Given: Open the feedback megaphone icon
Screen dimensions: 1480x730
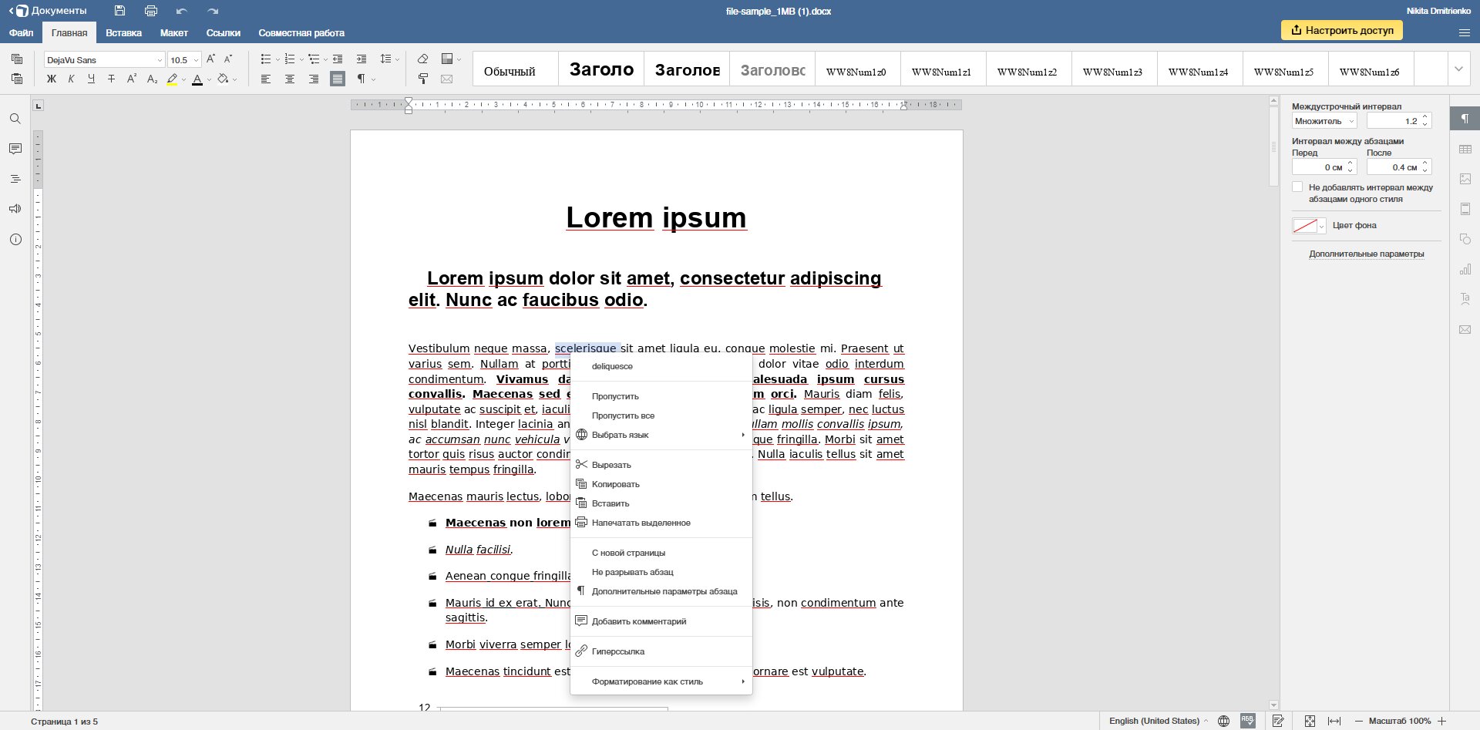Looking at the screenshot, I should click(15, 209).
